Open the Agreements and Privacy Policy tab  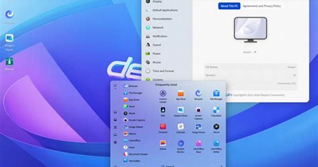point(262,6)
